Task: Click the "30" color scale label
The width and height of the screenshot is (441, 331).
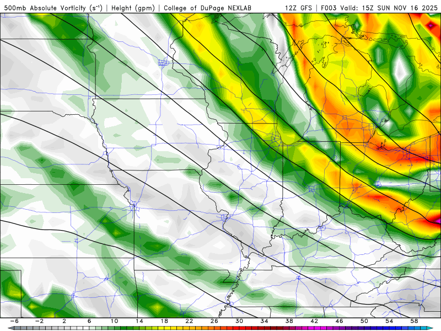Action: 239,321
